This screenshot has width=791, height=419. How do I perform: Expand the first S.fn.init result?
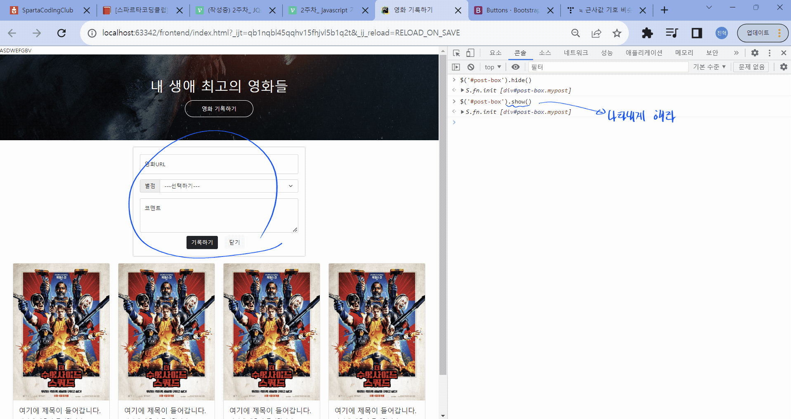point(463,90)
